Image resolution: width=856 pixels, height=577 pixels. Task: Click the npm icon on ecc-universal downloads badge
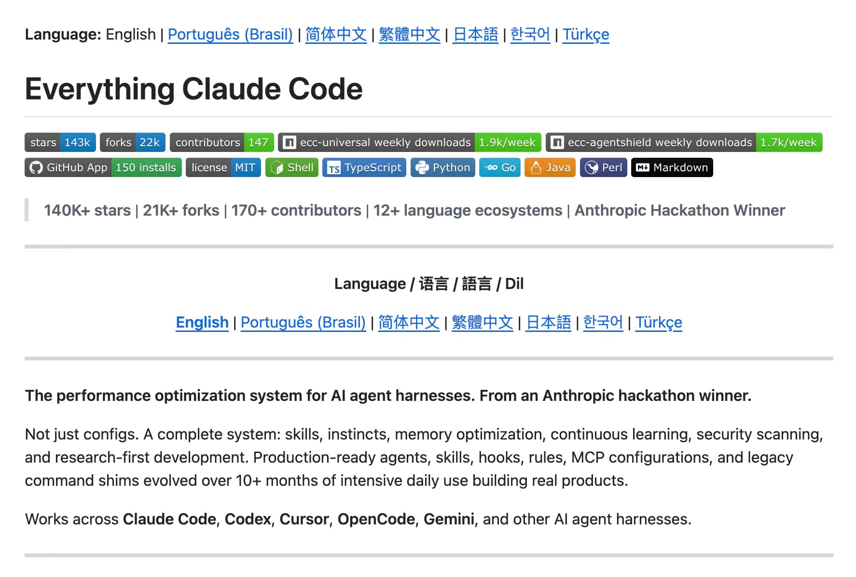(290, 142)
